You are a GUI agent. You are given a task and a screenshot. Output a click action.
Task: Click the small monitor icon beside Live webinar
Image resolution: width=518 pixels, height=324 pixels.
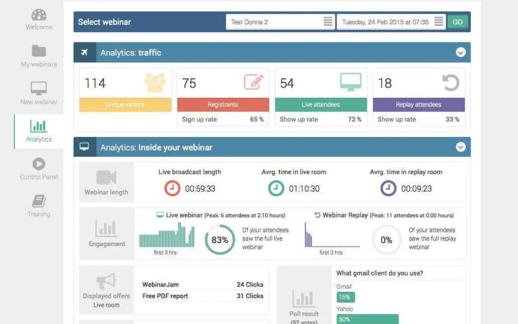pos(160,215)
